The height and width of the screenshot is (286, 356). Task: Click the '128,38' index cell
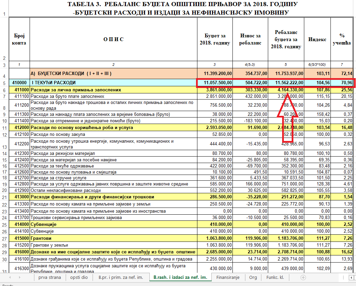318,184
